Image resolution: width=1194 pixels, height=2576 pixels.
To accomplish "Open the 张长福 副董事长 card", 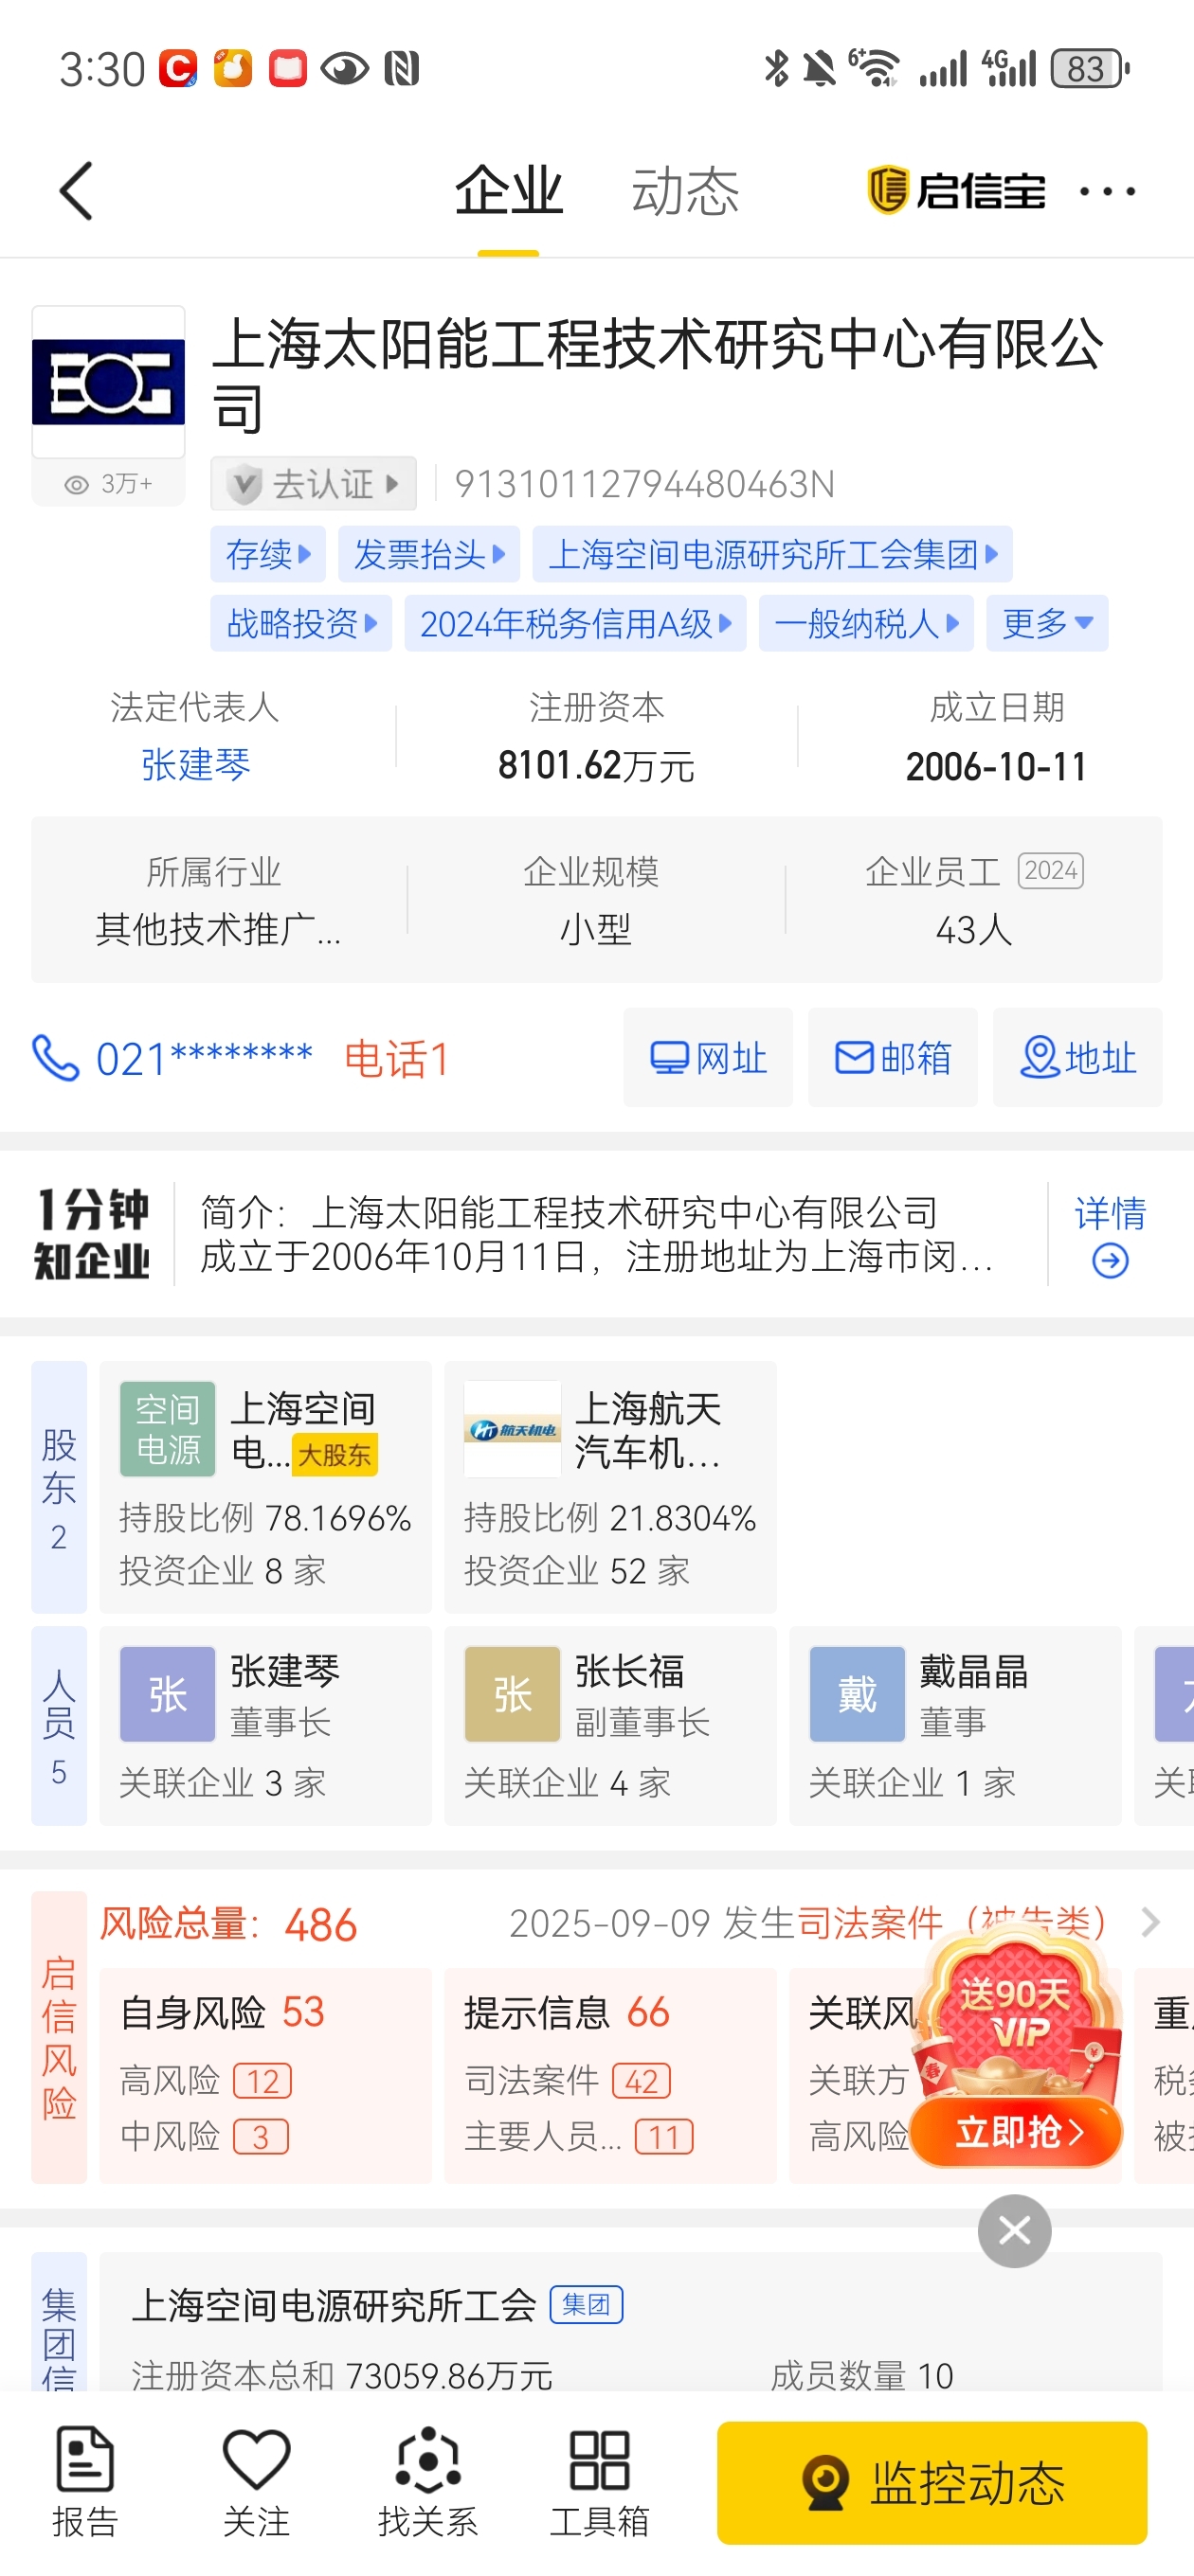I will click(x=610, y=1725).
